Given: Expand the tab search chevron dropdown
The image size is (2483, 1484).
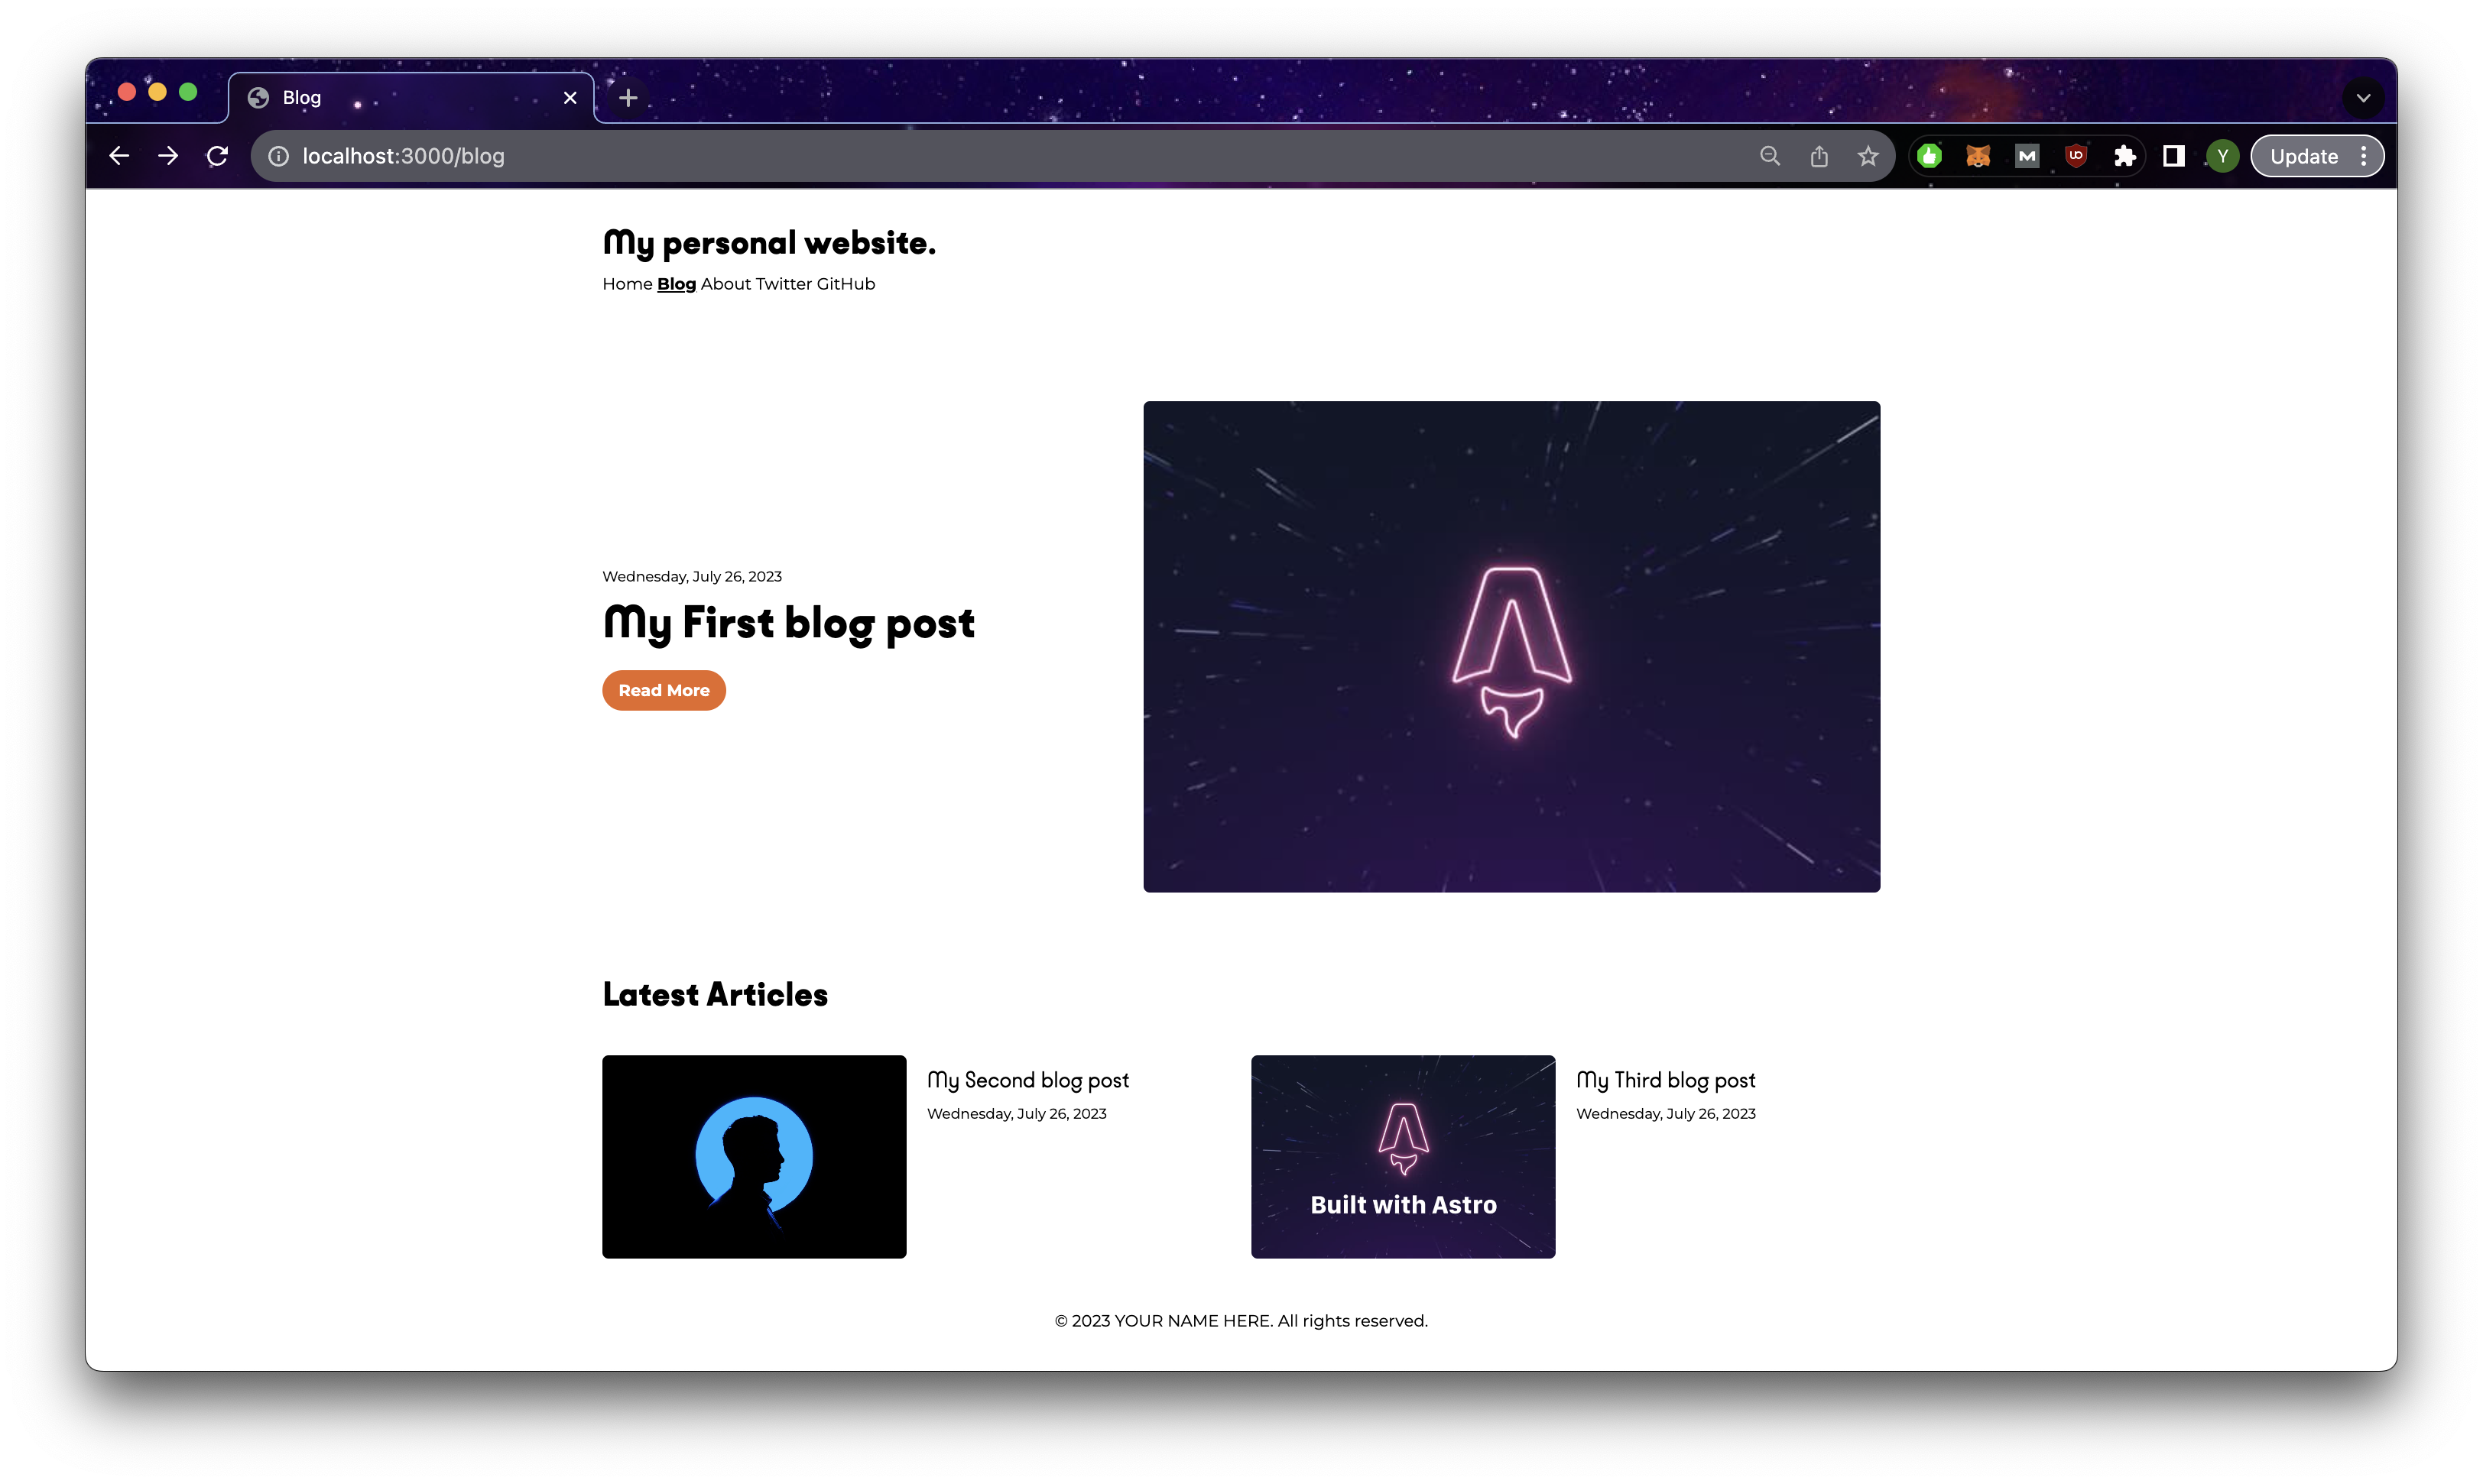Looking at the screenshot, I should tap(2363, 98).
